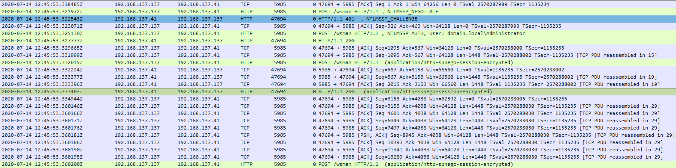The width and height of the screenshot is (676, 168).
Task: Select the [PSH, ACK] packet with Seq=8945
Action: click(338, 135)
